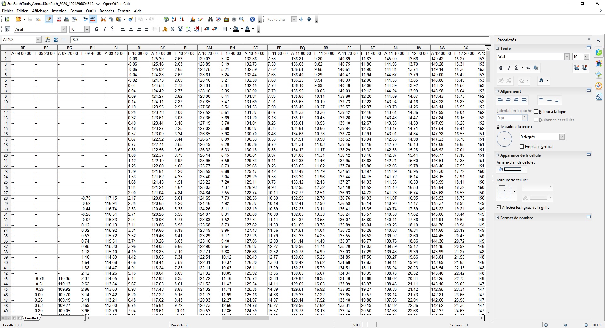Toggle bold (G) in the formatting toolbar
Screen dimensions: 605x328
click(96, 29)
